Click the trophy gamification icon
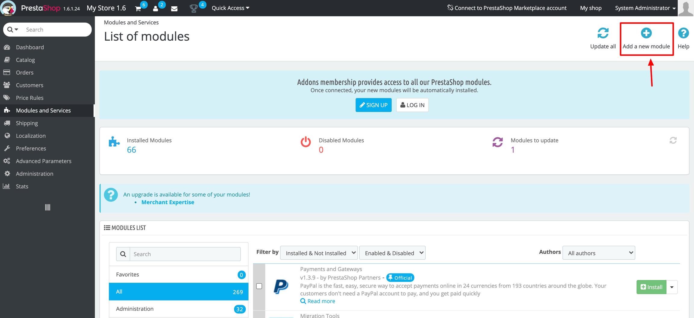694x318 pixels. click(x=193, y=8)
